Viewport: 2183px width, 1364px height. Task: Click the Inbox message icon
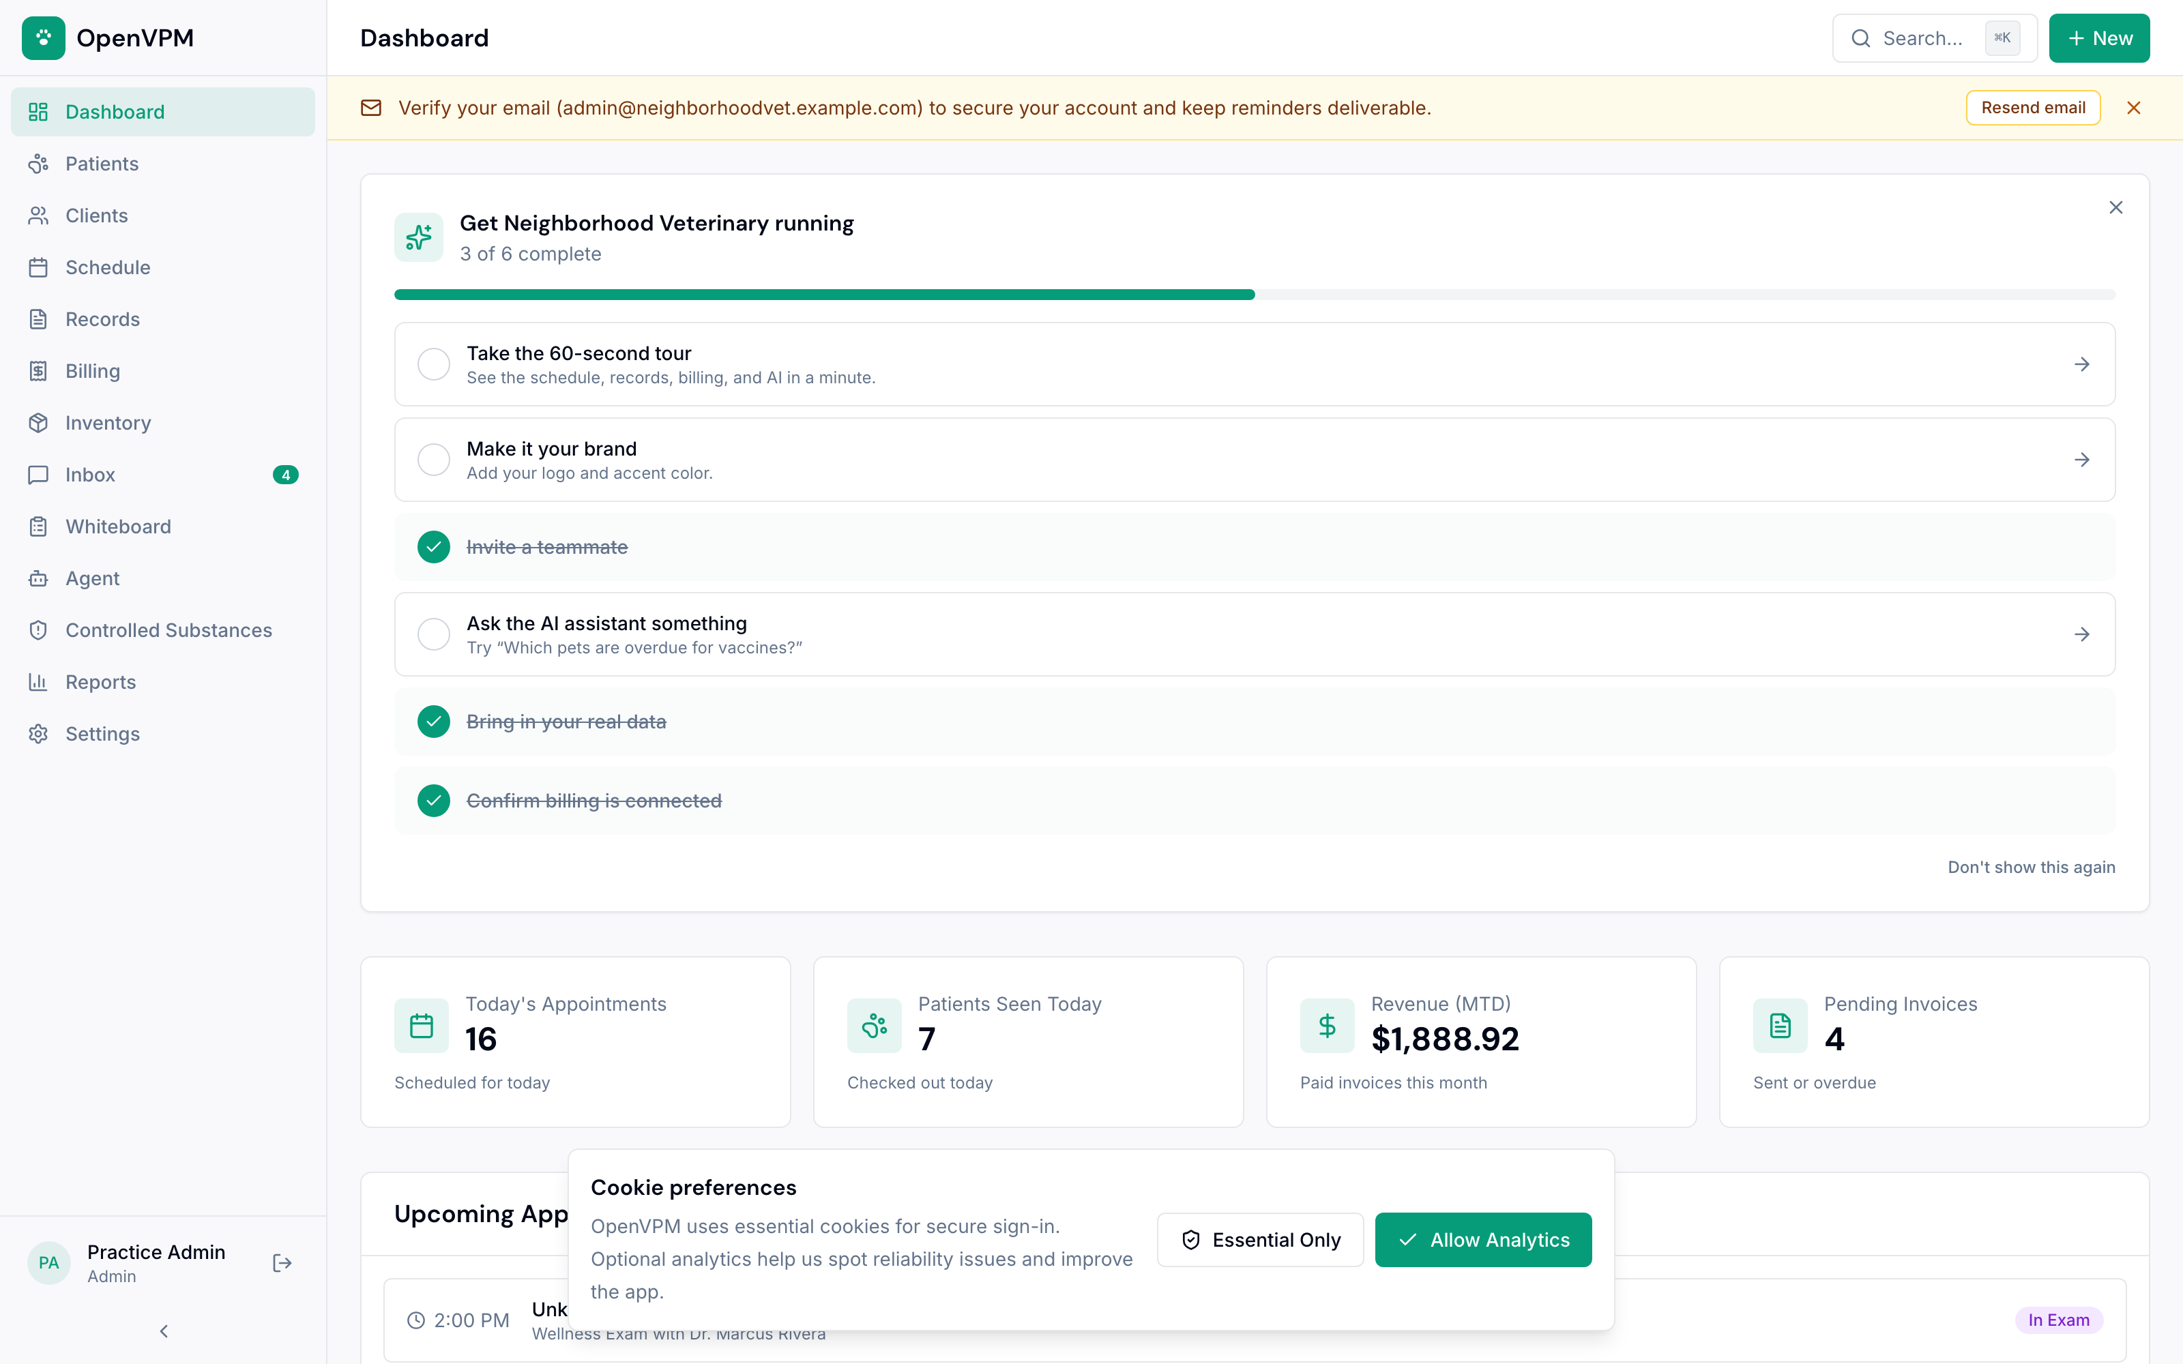[38, 475]
